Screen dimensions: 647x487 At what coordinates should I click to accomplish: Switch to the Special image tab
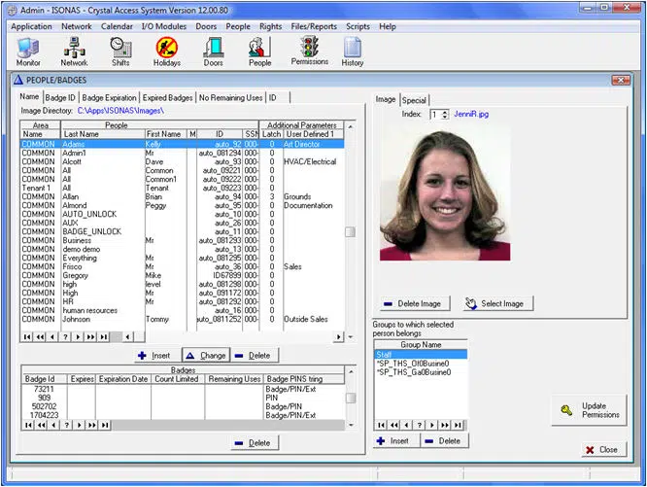tap(415, 100)
